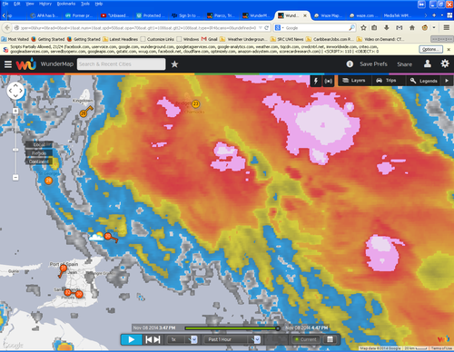Screen dimensions: 454x352
Task: Click the timeline end knob
Action: (278, 328)
